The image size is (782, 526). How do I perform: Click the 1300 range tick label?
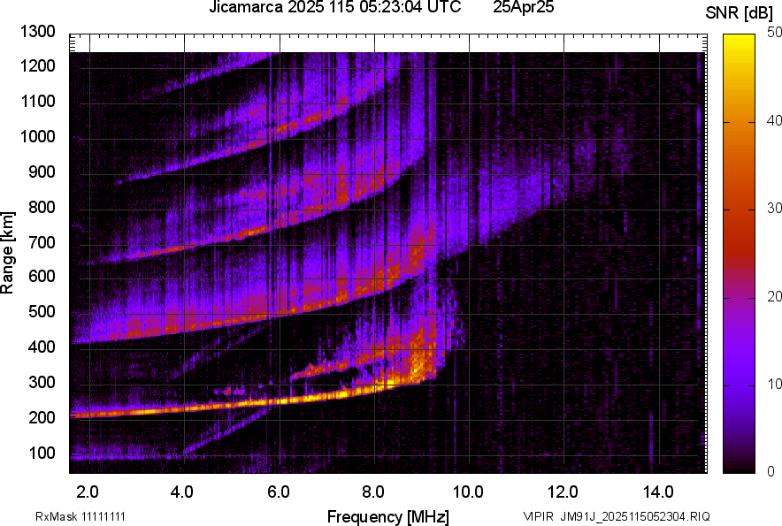pyautogui.click(x=37, y=32)
